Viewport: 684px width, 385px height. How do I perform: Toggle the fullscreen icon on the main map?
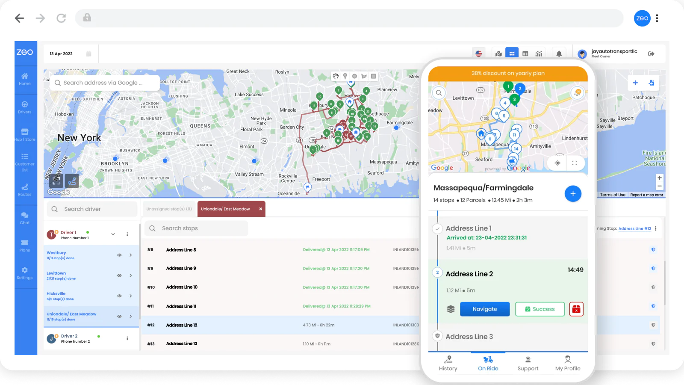click(x=56, y=181)
